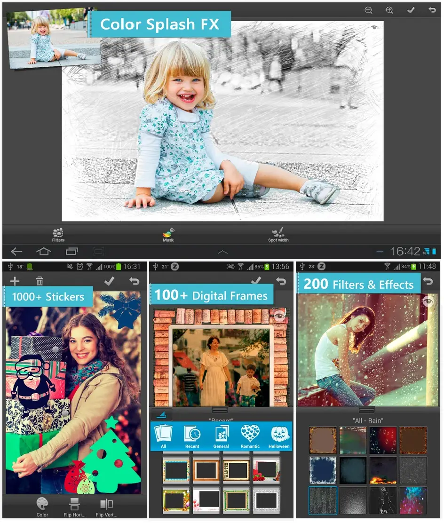
Task: Toggle the eye preview on the rain-filtered photo
Action: 428,302
